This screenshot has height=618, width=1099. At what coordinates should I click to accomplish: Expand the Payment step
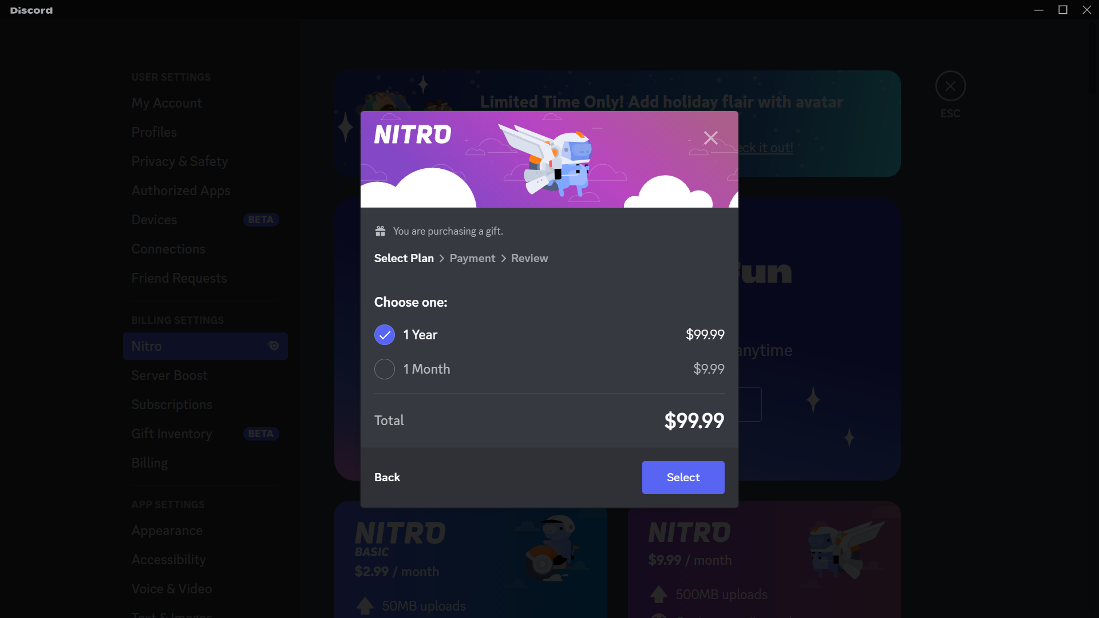(472, 258)
